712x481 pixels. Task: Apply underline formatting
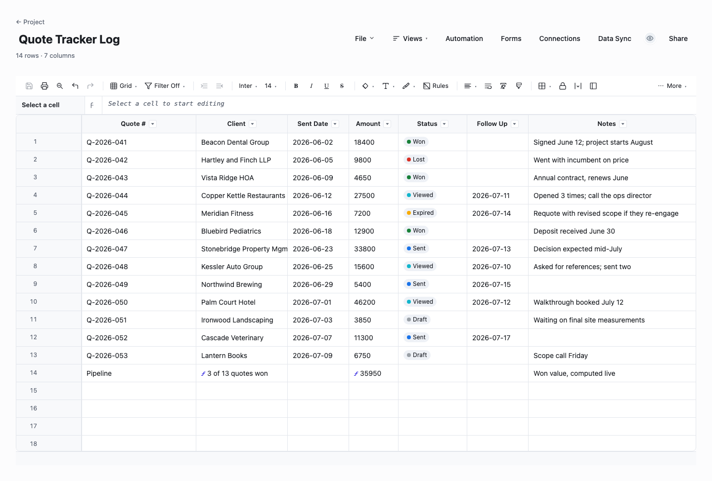tap(326, 86)
